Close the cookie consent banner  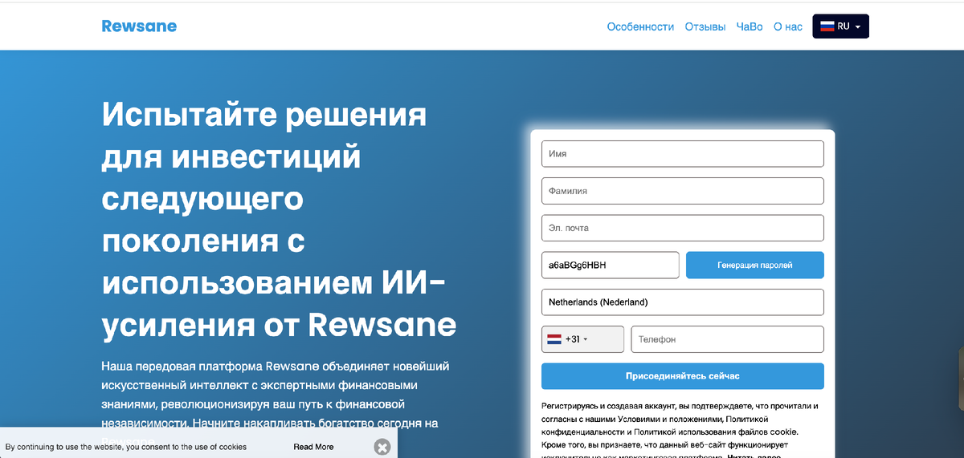pyautogui.click(x=382, y=447)
